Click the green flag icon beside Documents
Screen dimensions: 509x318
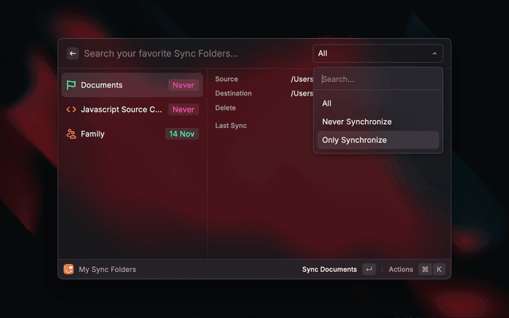point(71,85)
